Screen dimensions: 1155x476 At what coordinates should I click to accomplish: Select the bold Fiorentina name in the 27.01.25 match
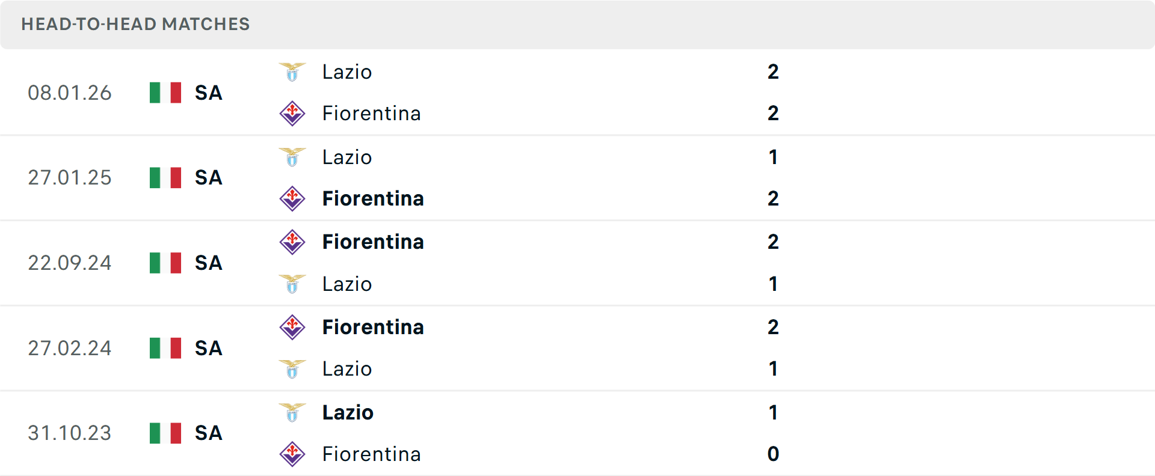(373, 198)
